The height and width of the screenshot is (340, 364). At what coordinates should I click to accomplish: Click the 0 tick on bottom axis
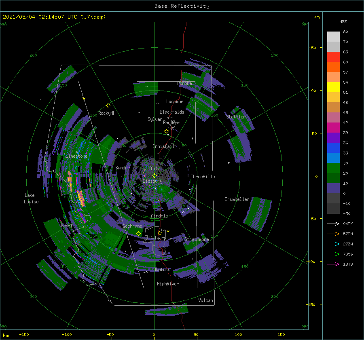(x=154, y=334)
